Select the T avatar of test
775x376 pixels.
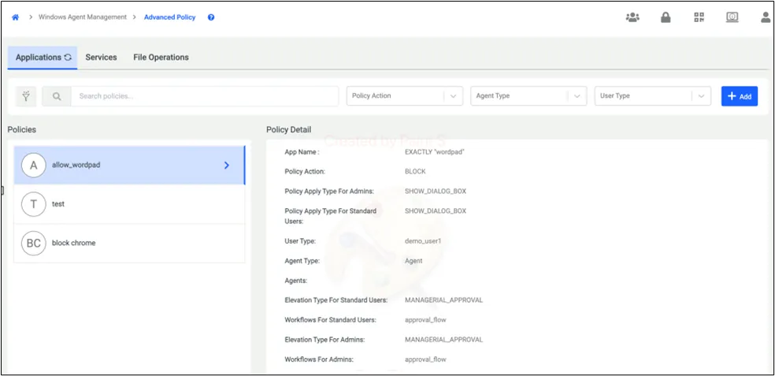pyautogui.click(x=34, y=204)
